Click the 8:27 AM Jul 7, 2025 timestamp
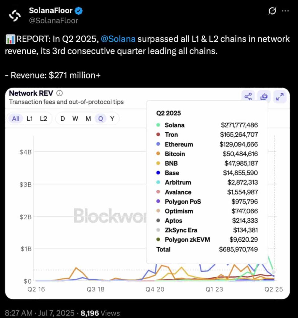This screenshot has height=318, width=298. point(40,313)
